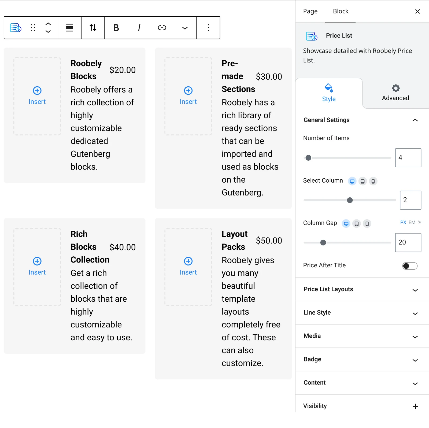Click the drag handle dots in block toolbar
Image resolution: width=429 pixels, height=428 pixels.
point(33,28)
